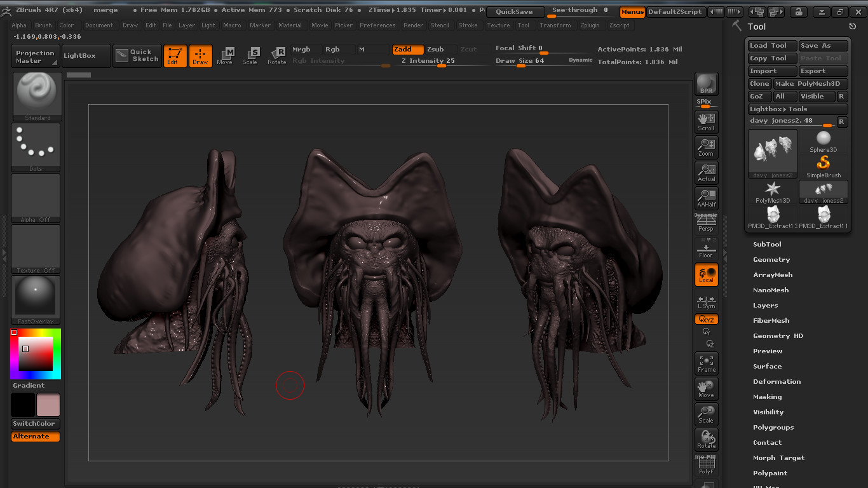
Task: Select the Scroll document icon
Action: coord(706,121)
